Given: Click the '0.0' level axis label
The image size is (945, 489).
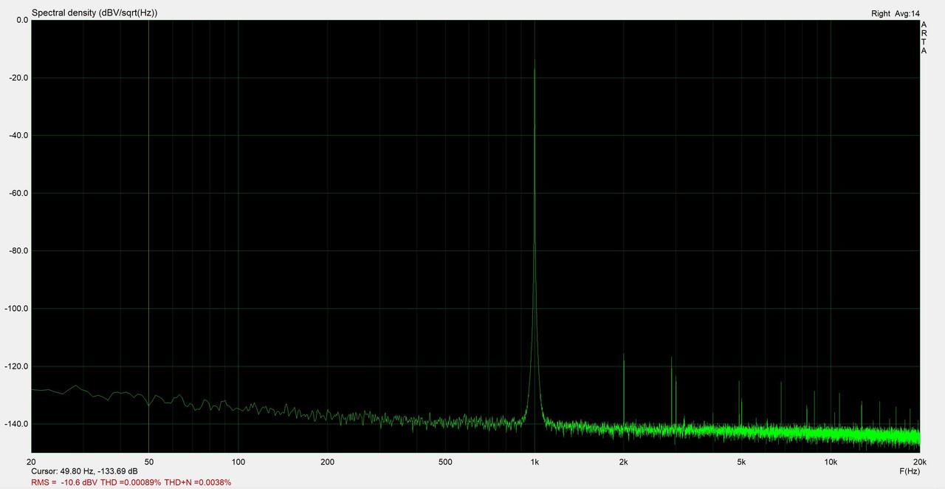Looking at the screenshot, I should [22, 20].
